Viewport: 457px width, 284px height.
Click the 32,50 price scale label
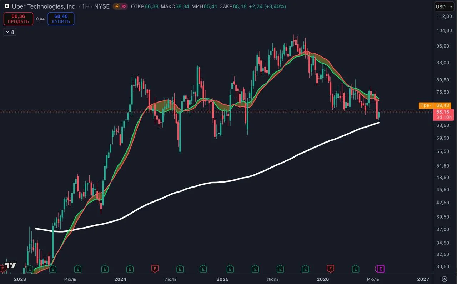click(443, 254)
